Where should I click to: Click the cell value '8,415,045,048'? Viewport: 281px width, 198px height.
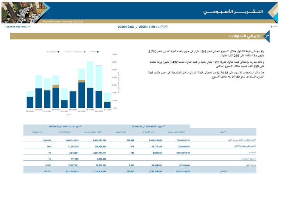100,140
